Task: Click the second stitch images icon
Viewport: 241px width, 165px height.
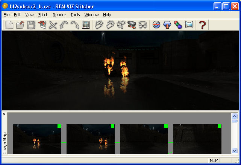Action: click(110, 25)
